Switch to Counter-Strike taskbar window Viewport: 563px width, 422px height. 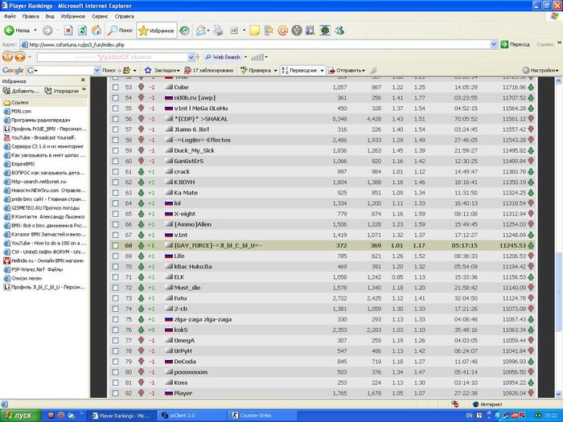click(263, 416)
